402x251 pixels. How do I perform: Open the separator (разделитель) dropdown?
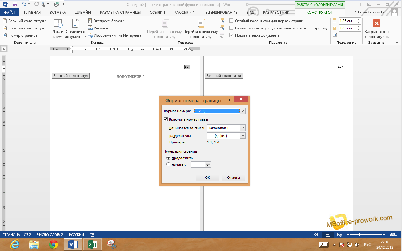[x=243, y=136]
